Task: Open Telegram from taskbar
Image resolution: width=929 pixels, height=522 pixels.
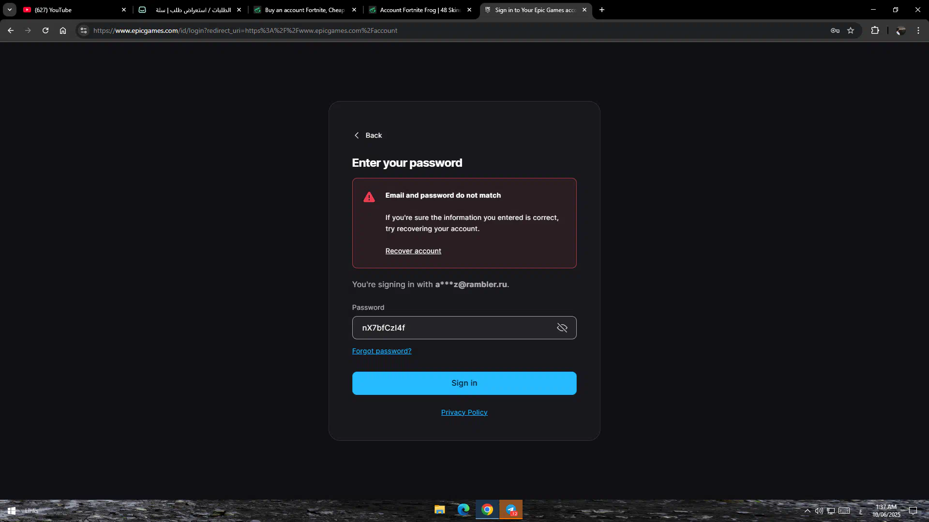Action: 511,510
